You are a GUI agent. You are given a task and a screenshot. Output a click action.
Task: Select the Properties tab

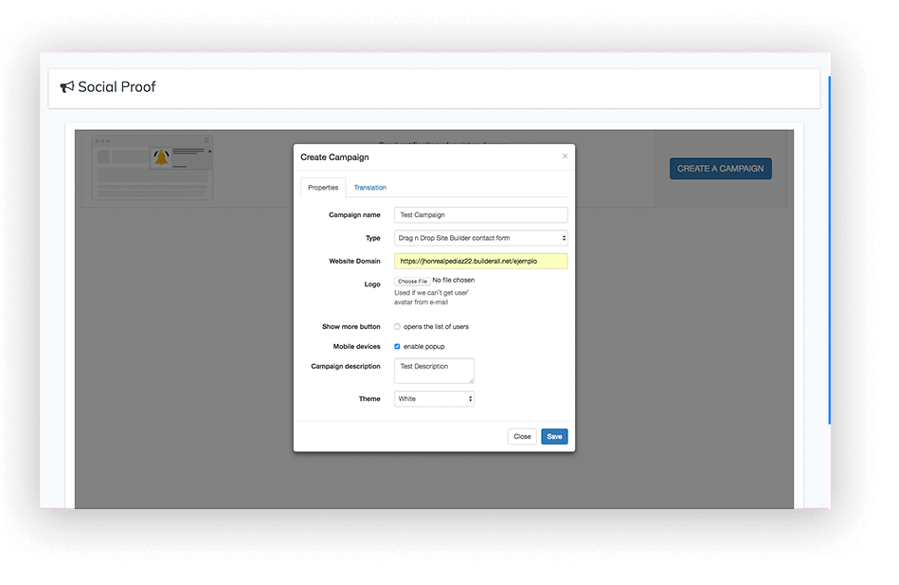click(323, 188)
